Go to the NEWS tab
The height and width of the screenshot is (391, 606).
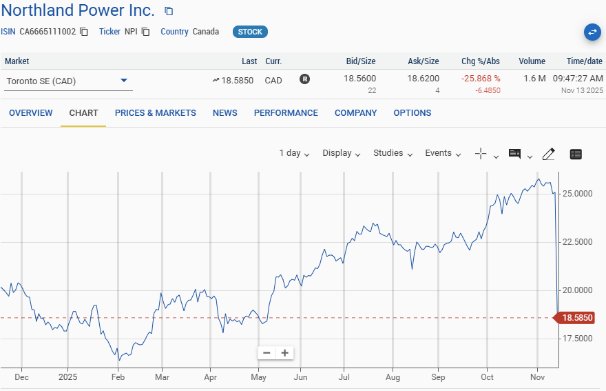tap(225, 113)
